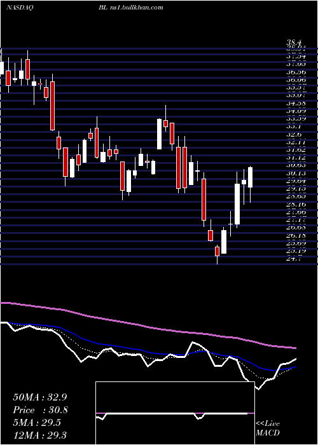Click the NASDAQ exchange label
This screenshot has width=318, height=445.
point(20,8)
